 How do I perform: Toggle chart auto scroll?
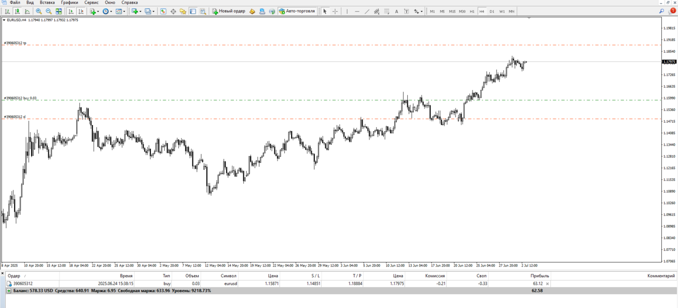tap(71, 11)
